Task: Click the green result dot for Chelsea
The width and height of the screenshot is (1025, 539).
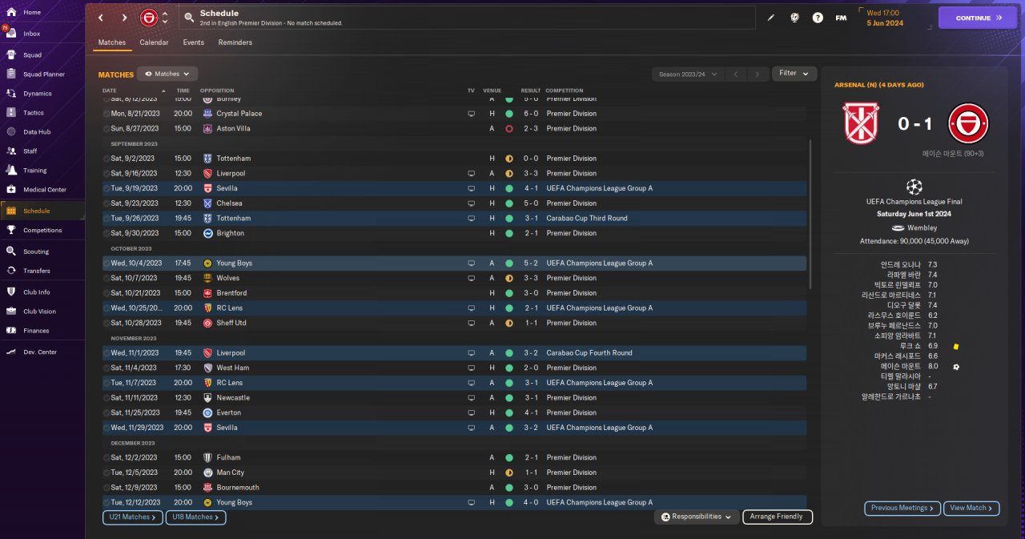Action: click(x=508, y=203)
